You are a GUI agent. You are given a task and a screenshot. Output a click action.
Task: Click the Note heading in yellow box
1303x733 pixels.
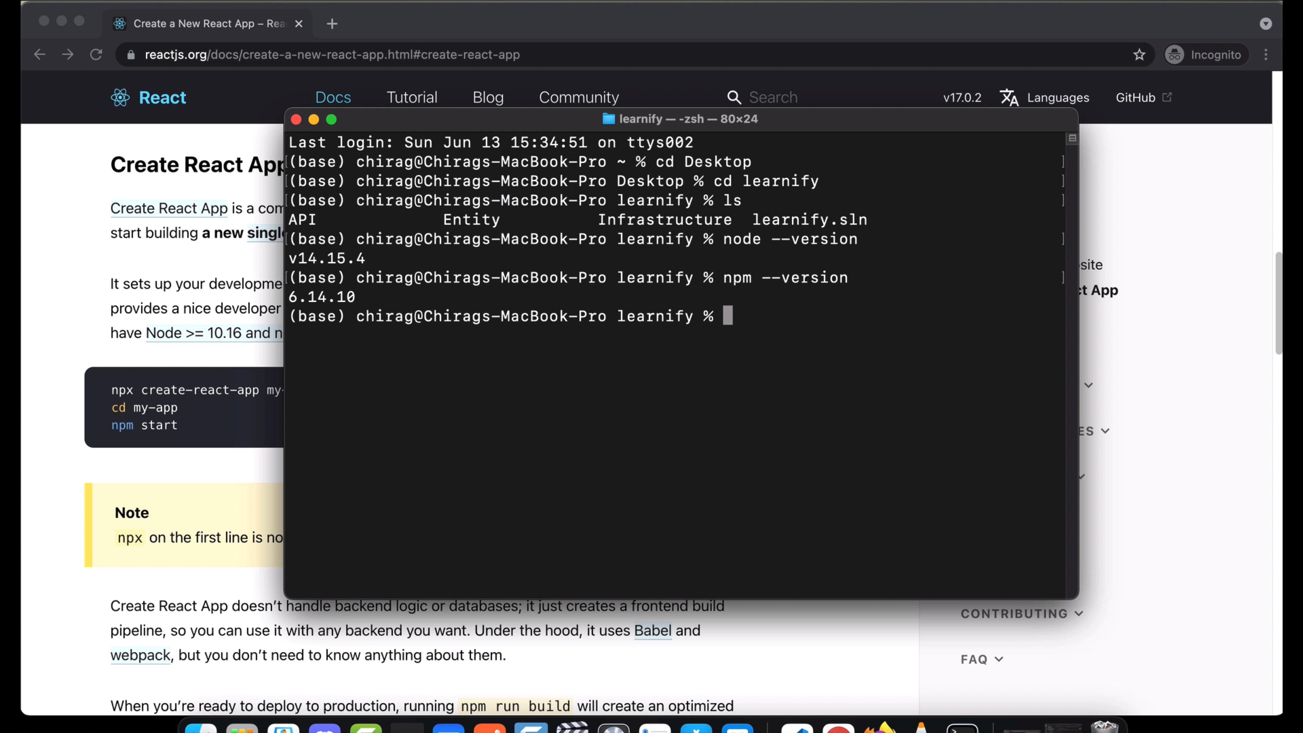(132, 512)
